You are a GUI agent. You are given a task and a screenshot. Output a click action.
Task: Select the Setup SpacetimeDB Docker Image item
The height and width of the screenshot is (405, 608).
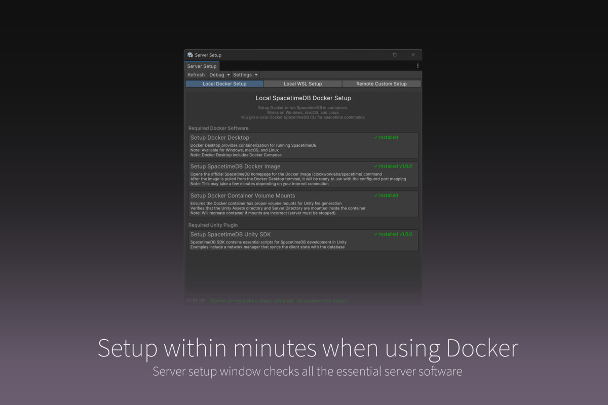(302, 175)
